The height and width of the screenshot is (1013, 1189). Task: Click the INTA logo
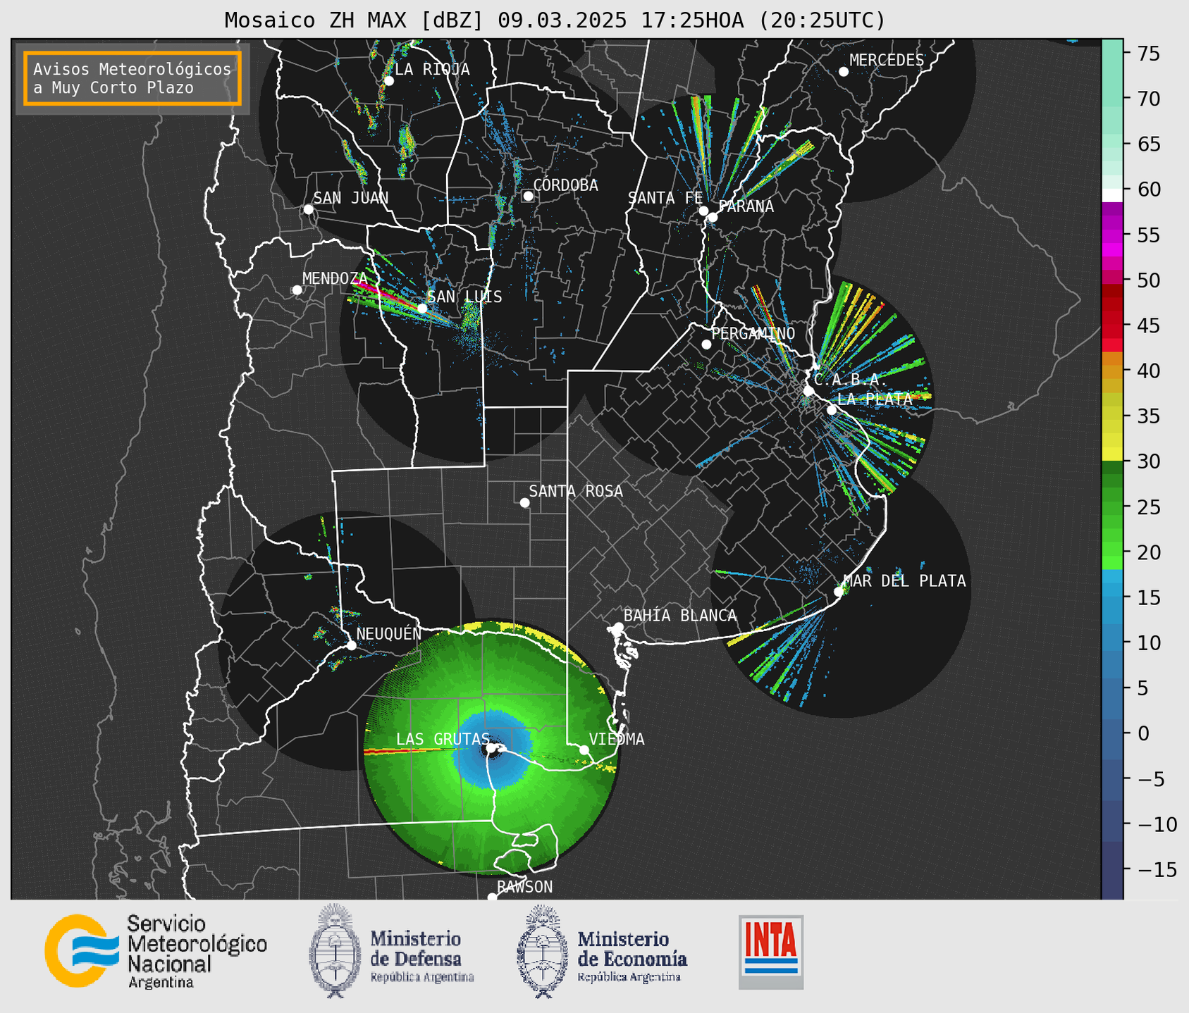coord(771,952)
